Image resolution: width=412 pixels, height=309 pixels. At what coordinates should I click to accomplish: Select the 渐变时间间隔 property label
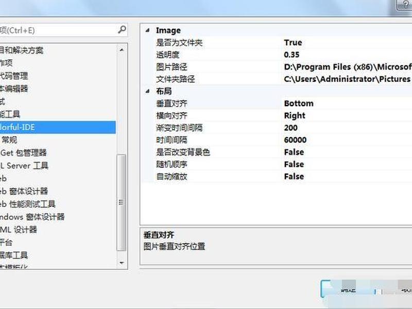[179, 128]
